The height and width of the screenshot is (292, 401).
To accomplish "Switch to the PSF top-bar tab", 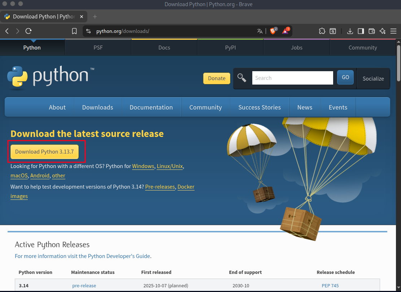I will click(98, 48).
